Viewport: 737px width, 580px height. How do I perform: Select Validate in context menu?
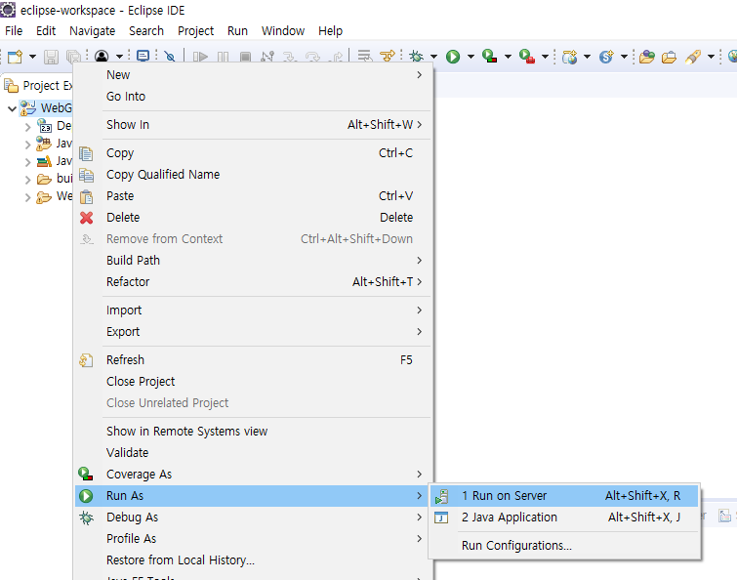(x=254, y=453)
